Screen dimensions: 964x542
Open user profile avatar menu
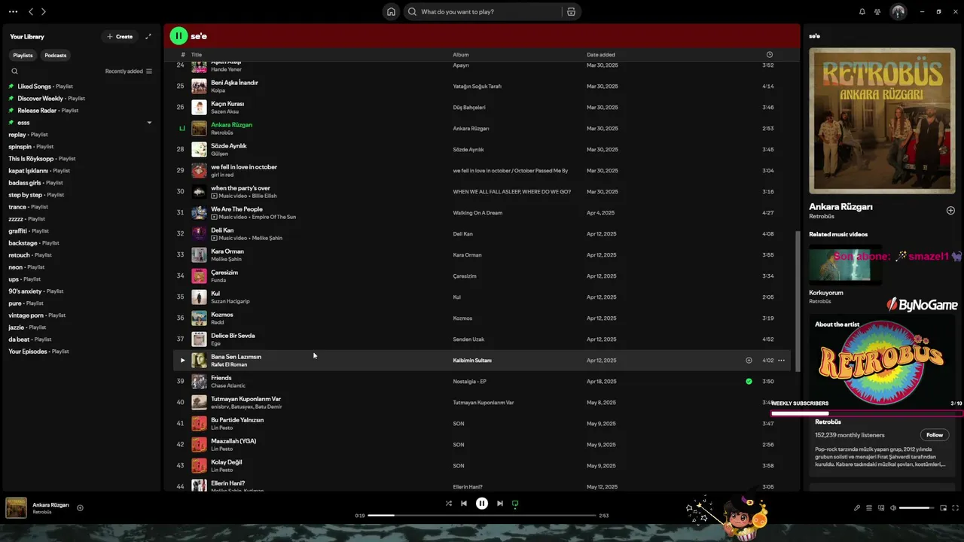click(x=898, y=11)
